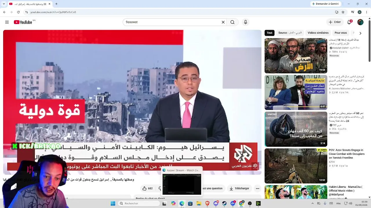Image resolution: width=371 pixels, height=208 pixels.
Task: Open the Chrome three-dot menu
Action: coord(366,12)
